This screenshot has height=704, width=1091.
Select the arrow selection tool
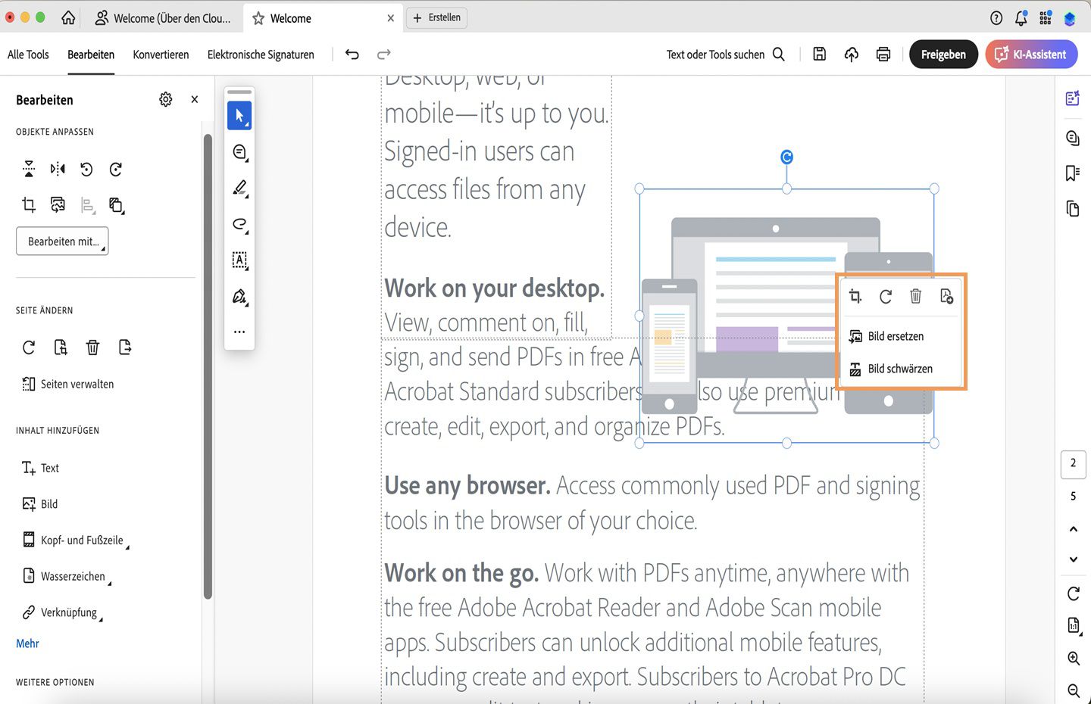point(239,115)
